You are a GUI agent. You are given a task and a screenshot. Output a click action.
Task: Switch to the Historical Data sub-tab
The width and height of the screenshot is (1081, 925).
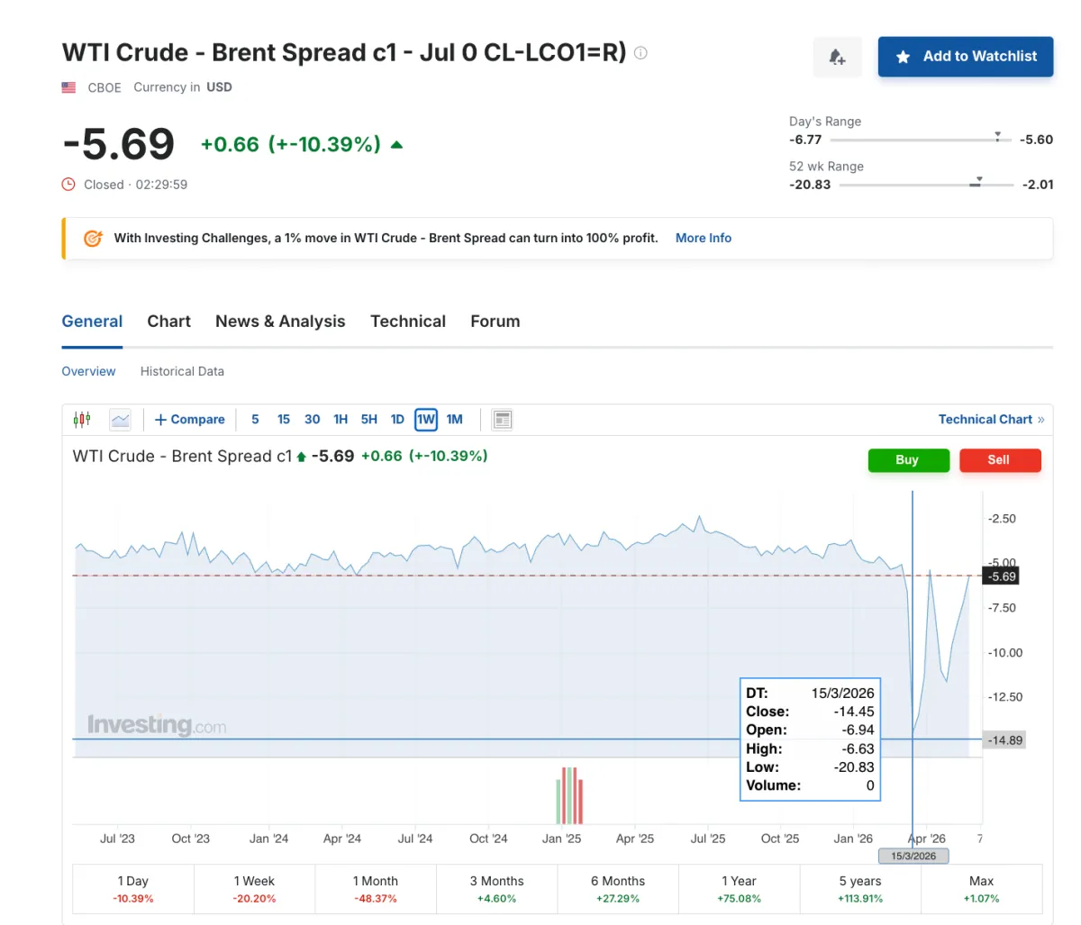(x=182, y=371)
